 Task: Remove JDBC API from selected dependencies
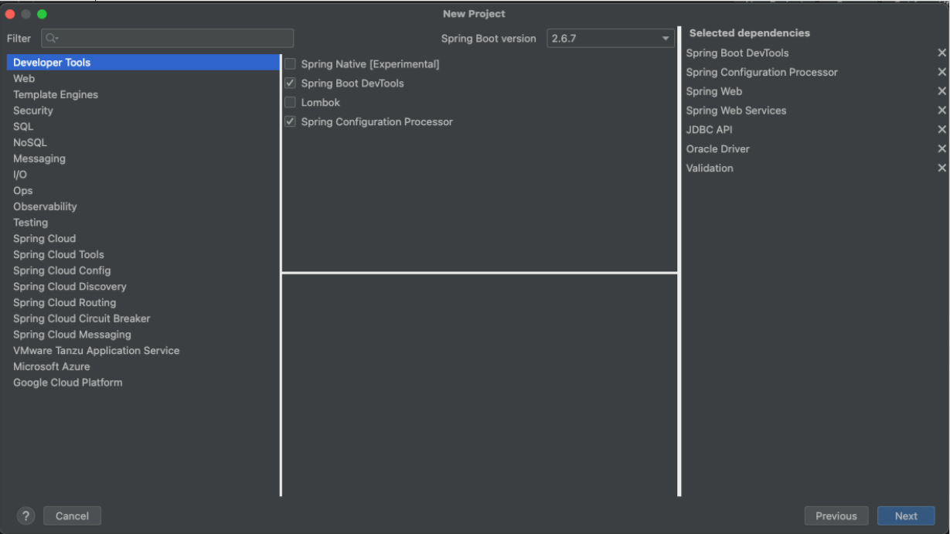pyautogui.click(x=941, y=130)
